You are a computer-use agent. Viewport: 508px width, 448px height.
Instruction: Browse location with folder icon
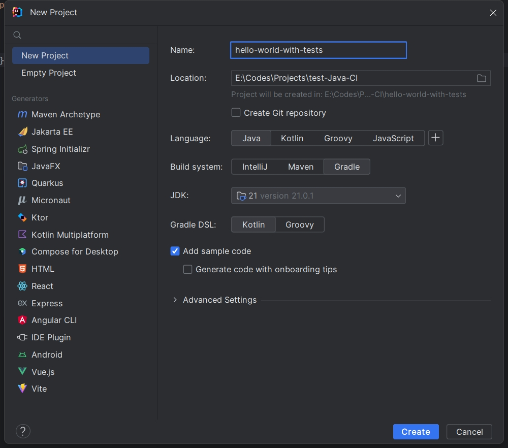pos(482,78)
